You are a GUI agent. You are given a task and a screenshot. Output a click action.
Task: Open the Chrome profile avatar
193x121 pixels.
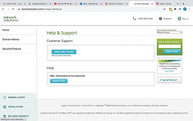click(x=185, y=9)
